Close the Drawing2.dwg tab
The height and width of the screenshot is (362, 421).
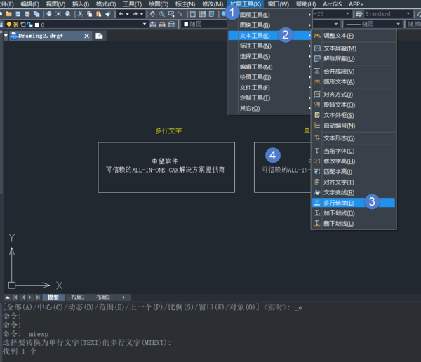tap(86, 36)
